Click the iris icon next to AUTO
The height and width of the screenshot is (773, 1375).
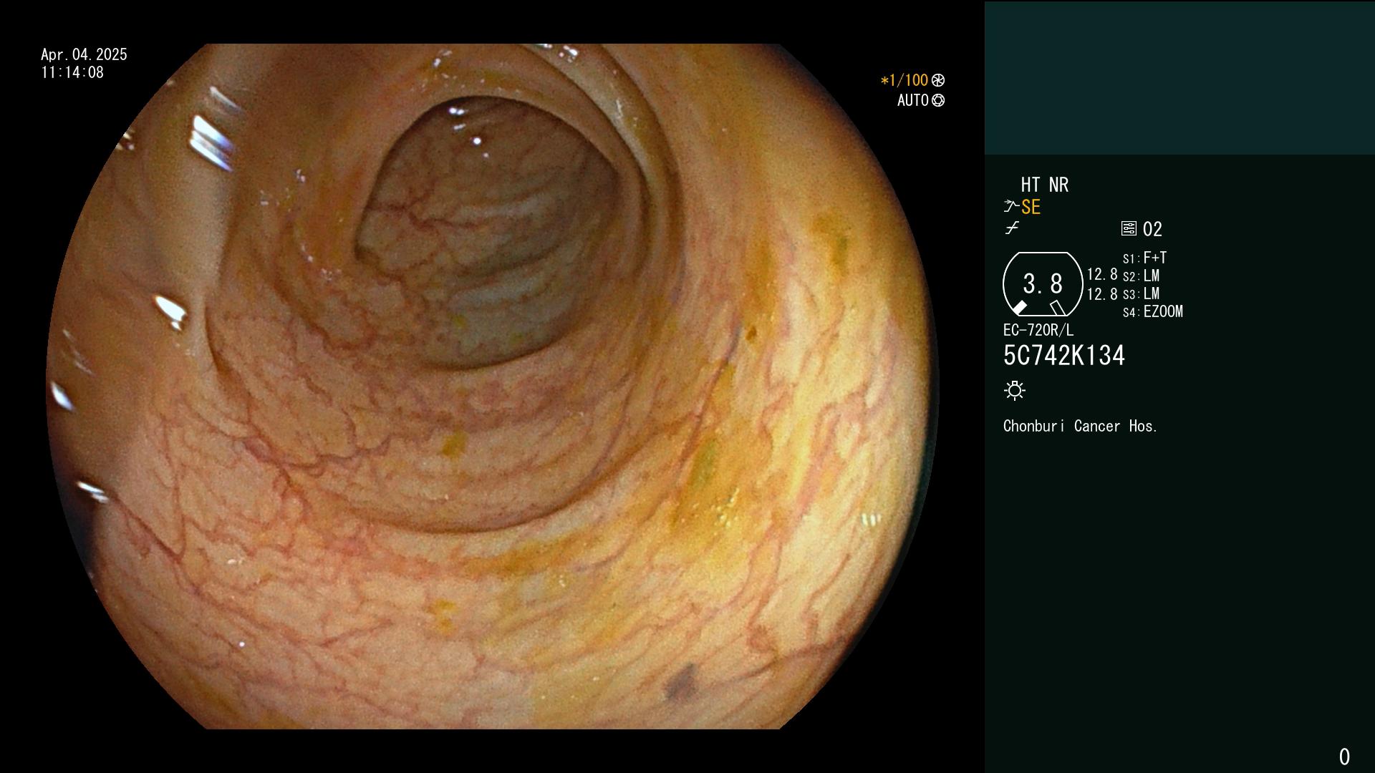tap(938, 100)
